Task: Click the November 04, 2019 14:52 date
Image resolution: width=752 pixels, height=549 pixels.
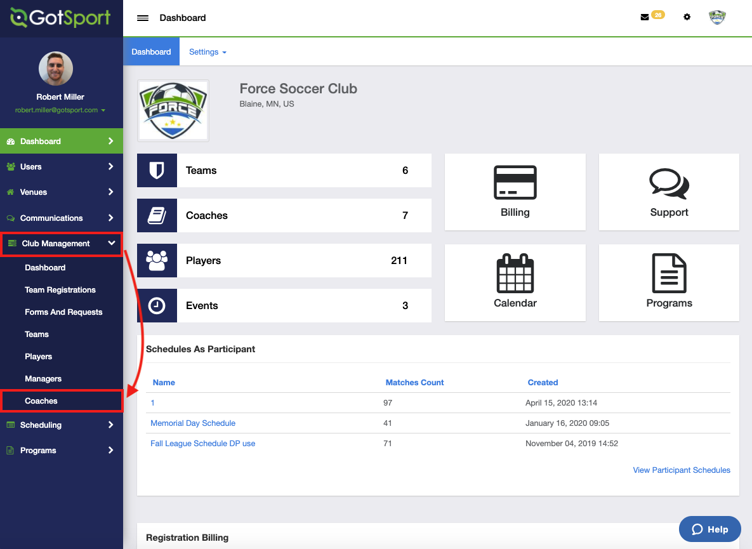Action: [572, 444]
